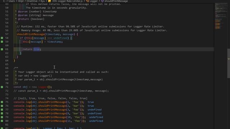The image size is (230, 129).
Task: Click the 'Runtime: 152 ms' comment line
Action: [x=90, y=27]
